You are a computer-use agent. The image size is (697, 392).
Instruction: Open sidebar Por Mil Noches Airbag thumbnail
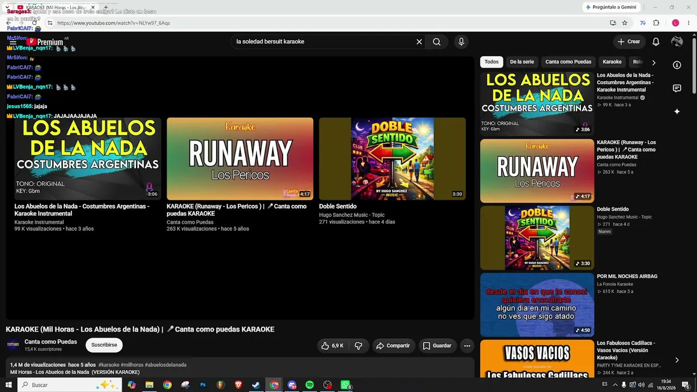pyautogui.click(x=537, y=305)
